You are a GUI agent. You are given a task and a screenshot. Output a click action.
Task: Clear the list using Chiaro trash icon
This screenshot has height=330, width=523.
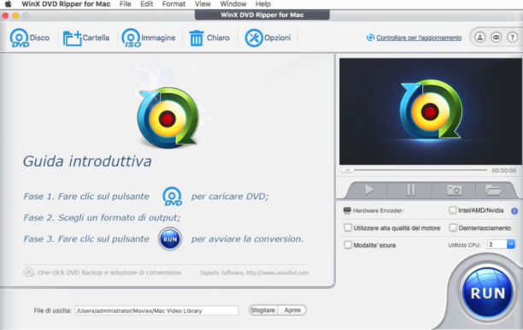click(x=209, y=38)
